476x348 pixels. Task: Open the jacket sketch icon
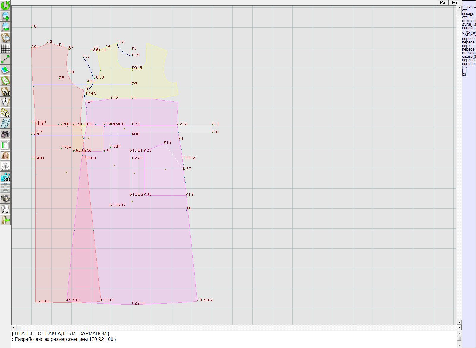tap(5, 166)
